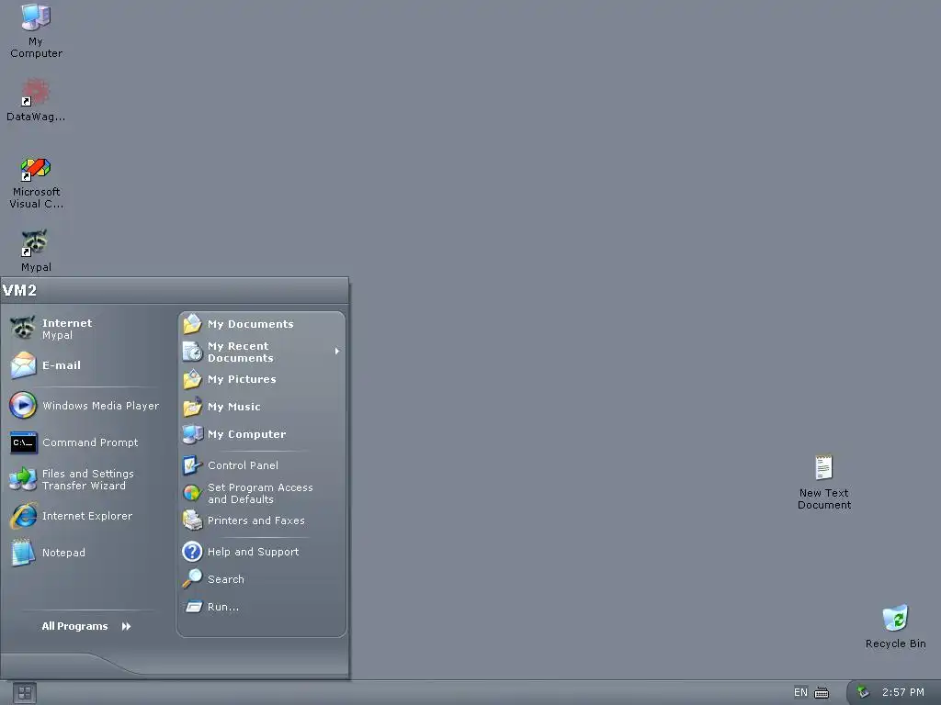The width and height of the screenshot is (941, 705).
Task: Click the Help and Support question mark icon
Action: 192,552
